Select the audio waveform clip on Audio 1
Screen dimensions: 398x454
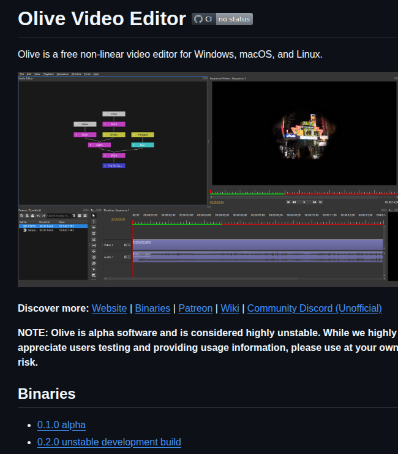click(258, 257)
